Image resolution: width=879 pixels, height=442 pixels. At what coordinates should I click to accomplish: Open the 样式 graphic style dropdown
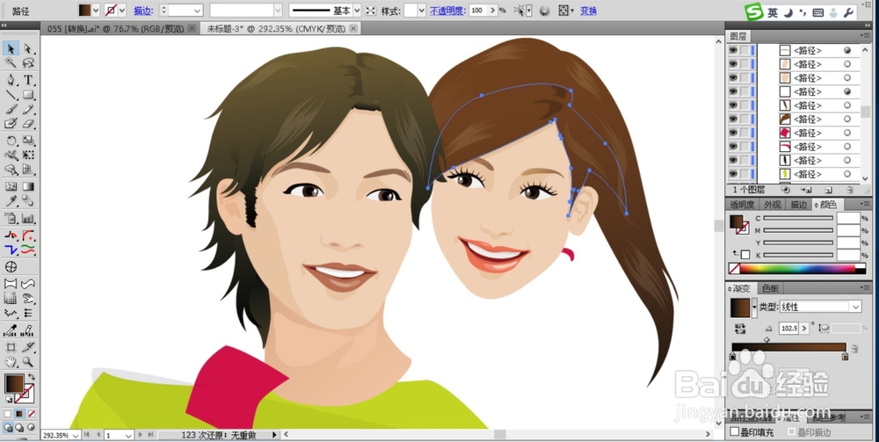(422, 11)
